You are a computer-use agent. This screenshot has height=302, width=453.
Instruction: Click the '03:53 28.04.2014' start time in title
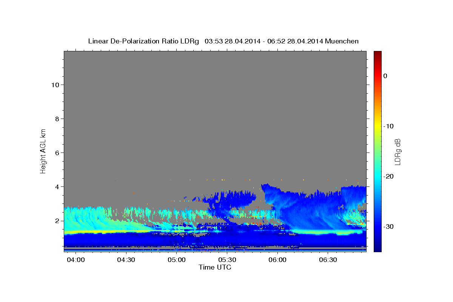232,41
